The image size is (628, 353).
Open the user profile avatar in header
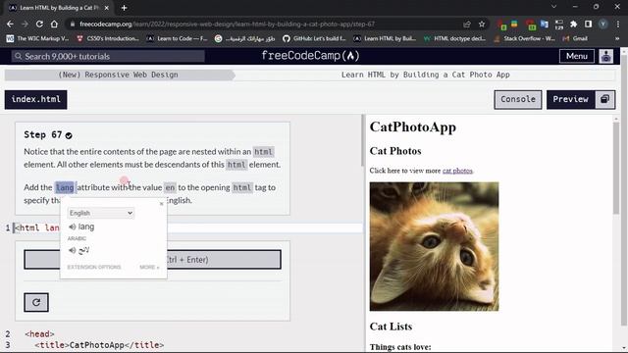coord(606,56)
